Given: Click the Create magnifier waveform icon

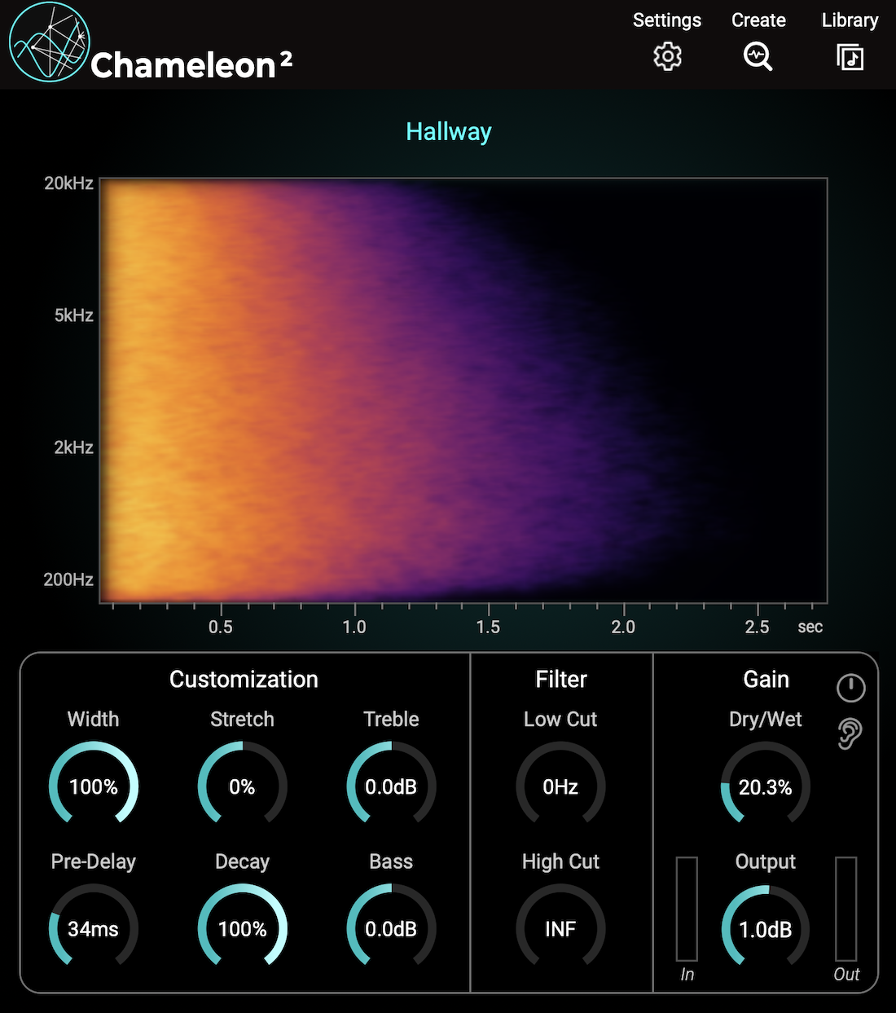Looking at the screenshot, I should point(758,56).
